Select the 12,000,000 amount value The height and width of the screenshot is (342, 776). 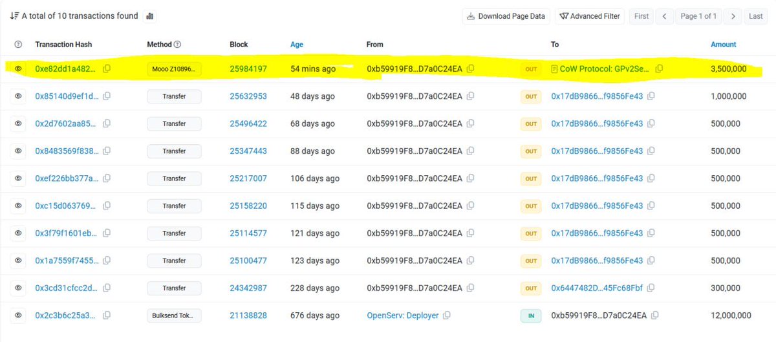tap(731, 315)
